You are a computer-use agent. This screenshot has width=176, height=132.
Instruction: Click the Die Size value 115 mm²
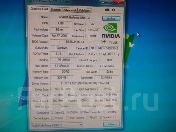tap(93, 30)
